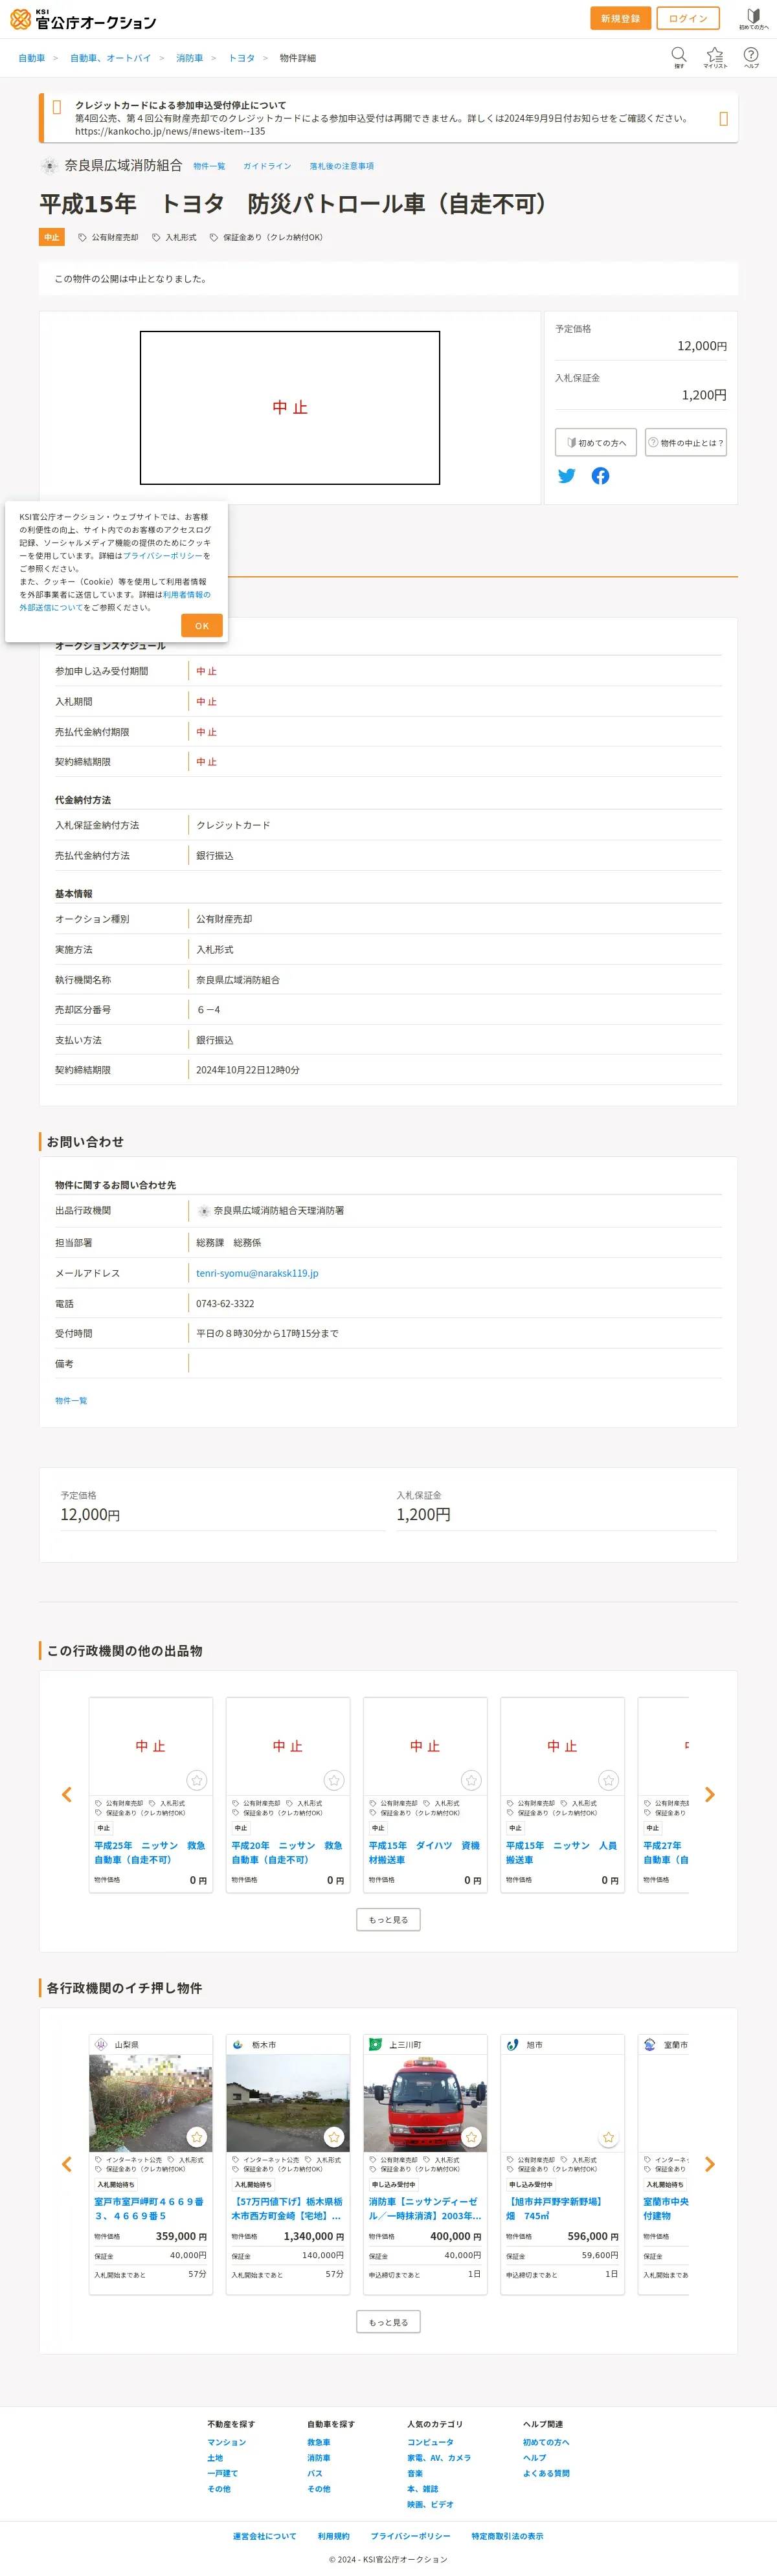777x2576 pixels.
Task: Click the 新規登録 button
Action: (x=620, y=18)
